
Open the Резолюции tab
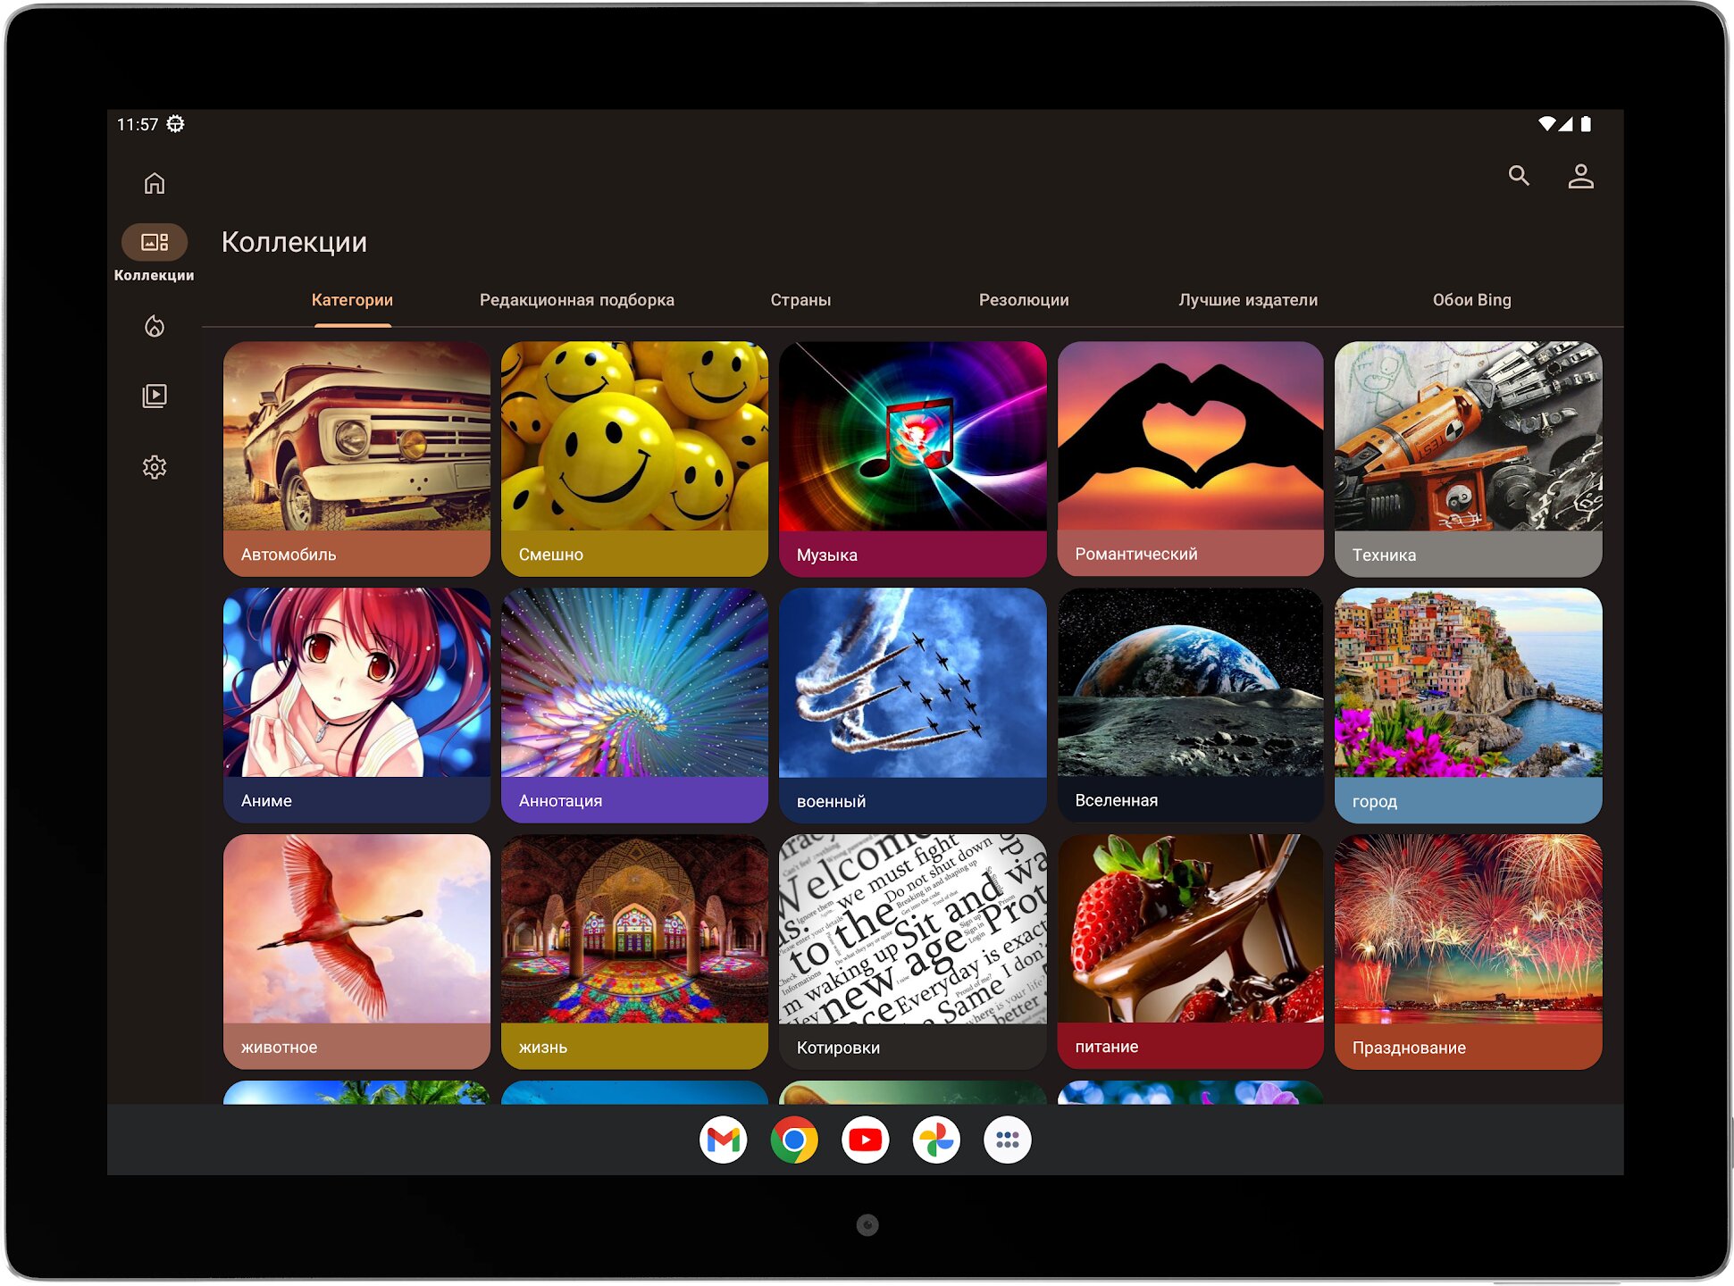[1023, 300]
